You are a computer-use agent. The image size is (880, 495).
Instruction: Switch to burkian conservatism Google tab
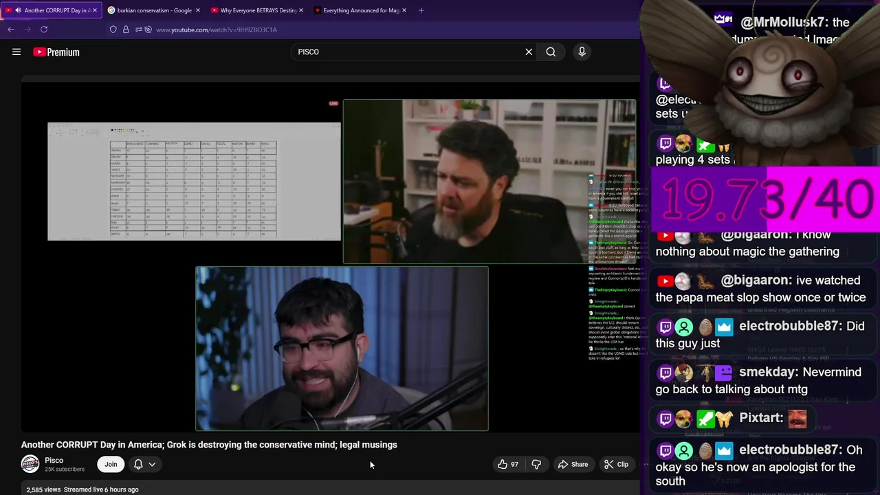(x=154, y=10)
